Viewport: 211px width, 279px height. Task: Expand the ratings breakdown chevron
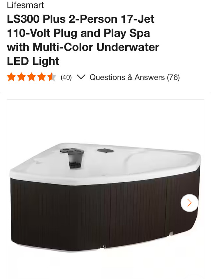(81, 77)
